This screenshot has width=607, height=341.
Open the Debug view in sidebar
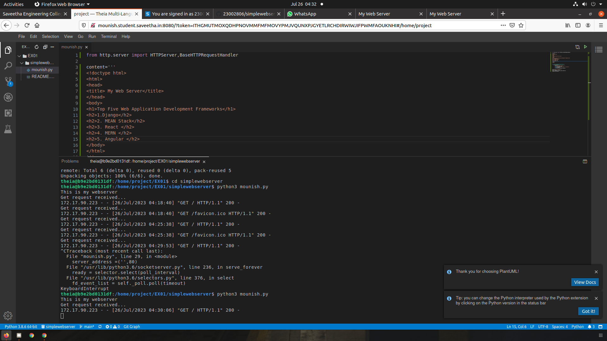coord(8,97)
